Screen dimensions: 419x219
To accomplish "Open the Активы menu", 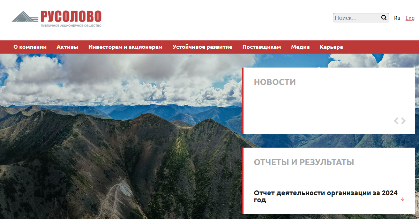I will point(67,47).
